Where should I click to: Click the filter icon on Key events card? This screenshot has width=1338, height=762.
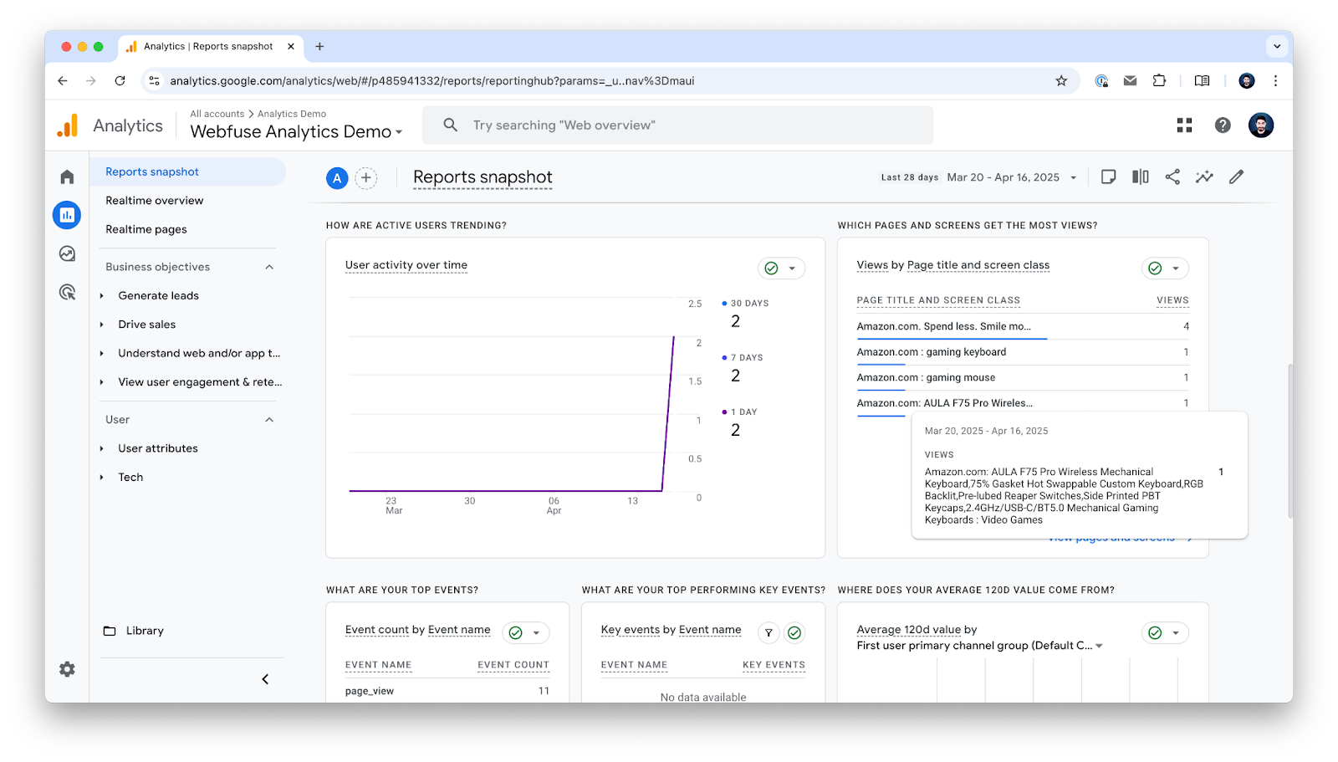point(768,633)
